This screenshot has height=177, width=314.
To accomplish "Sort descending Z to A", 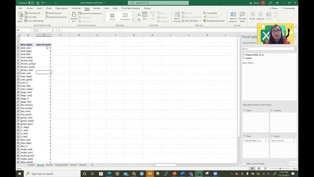I will coord(139,20).
